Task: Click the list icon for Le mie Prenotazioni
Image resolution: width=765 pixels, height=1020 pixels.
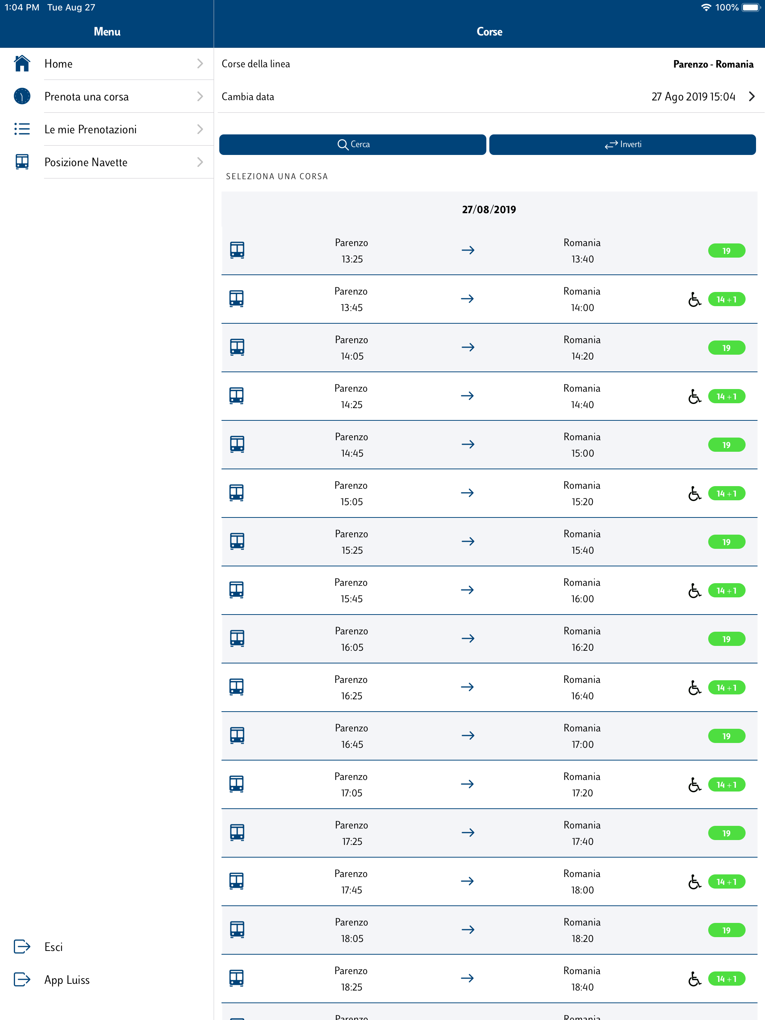Action: (x=22, y=129)
